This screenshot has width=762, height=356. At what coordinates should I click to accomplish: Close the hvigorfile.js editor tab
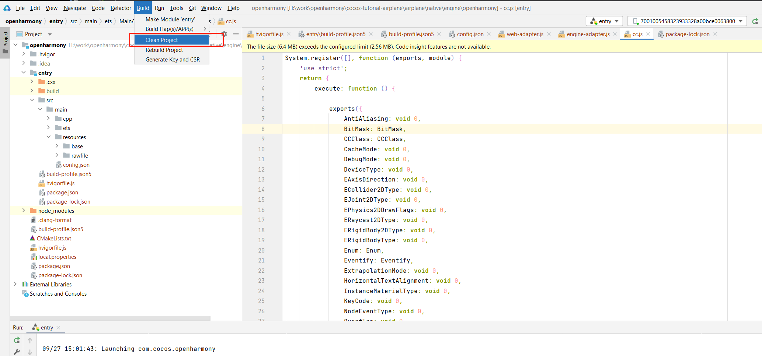click(x=289, y=34)
